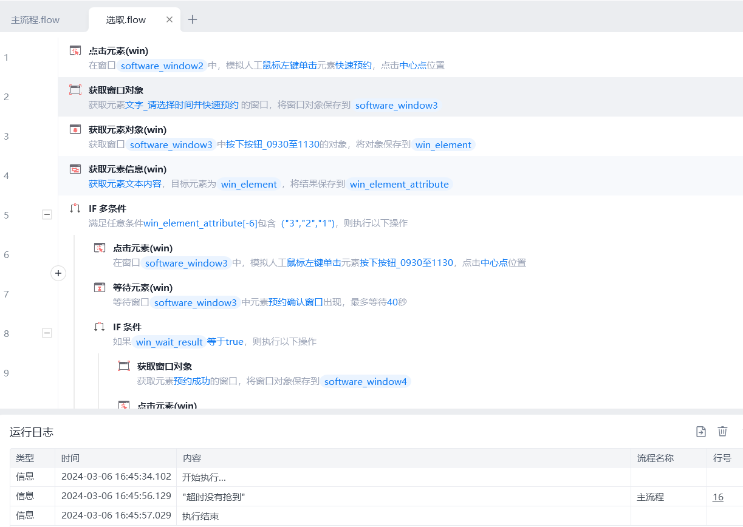
Task: Select the log row 开始执行...
Action: pos(377,477)
